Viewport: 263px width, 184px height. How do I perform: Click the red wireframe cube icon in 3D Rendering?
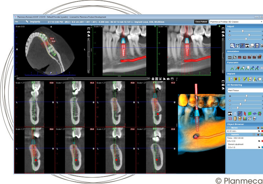tap(230, 119)
